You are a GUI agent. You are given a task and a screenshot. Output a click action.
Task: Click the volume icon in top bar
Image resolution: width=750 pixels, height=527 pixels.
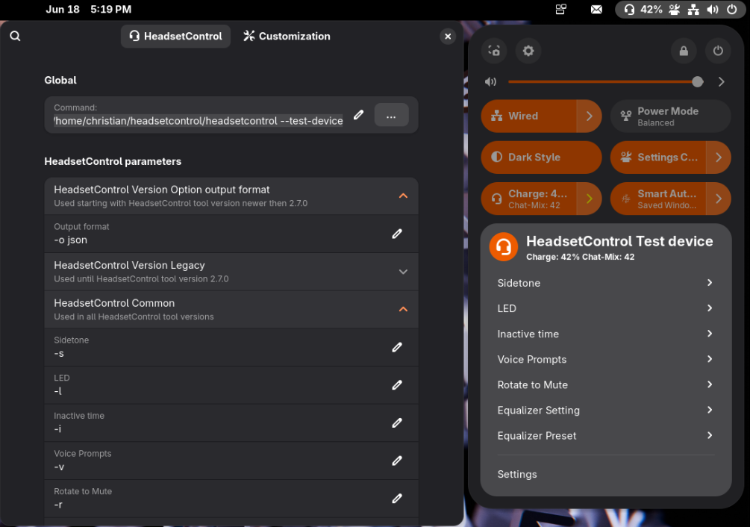(713, 10)
